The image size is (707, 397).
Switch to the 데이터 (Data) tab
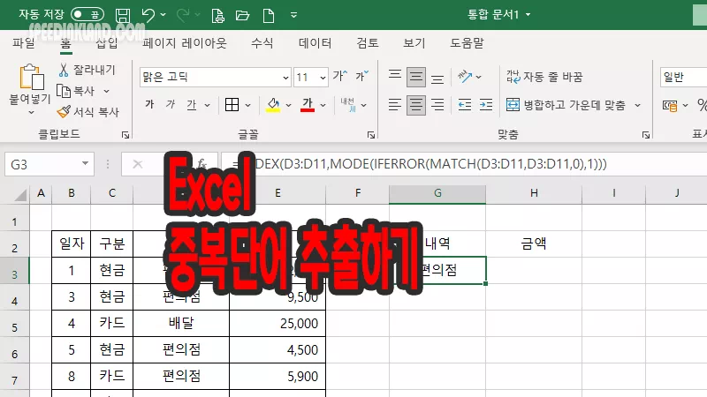(315, 42)
